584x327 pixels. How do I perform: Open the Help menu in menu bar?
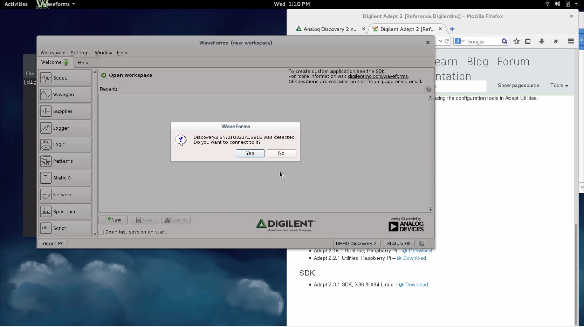click(122, 53)
